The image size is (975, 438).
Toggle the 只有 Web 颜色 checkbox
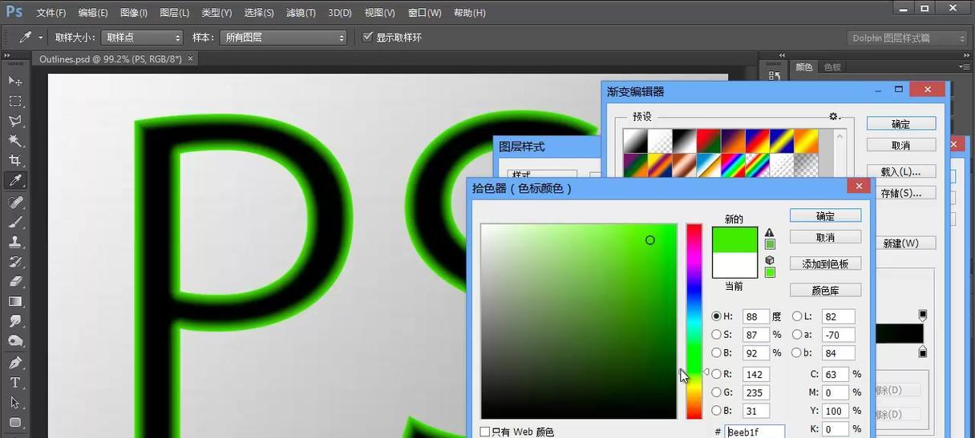click(485, 432)
